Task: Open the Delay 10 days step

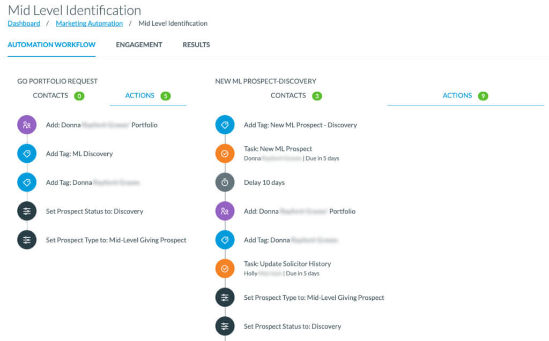Action: pyautogui.click(x=264, y=183)
